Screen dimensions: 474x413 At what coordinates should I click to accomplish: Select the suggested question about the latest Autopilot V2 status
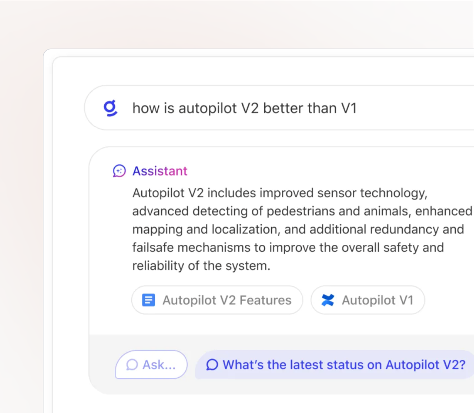(x=334, y=365)
